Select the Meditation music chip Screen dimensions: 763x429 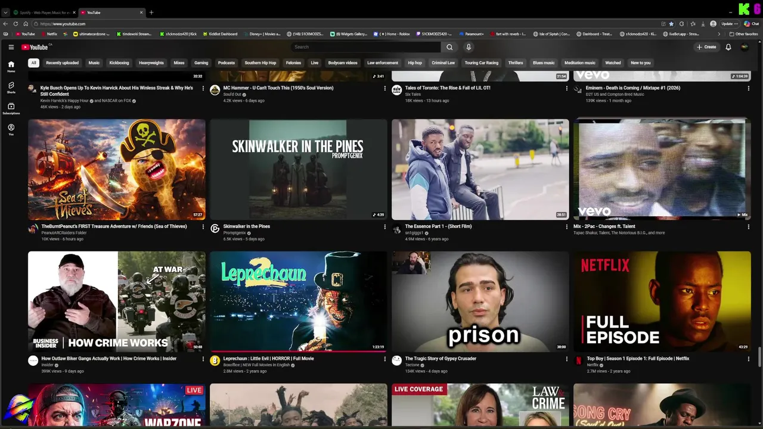coord(580,63)
